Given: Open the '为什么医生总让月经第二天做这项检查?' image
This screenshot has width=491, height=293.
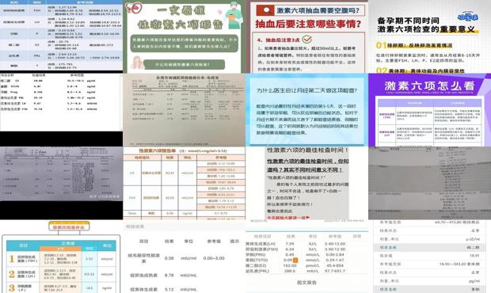Looking at the screenshot, I should pos(307,110).
